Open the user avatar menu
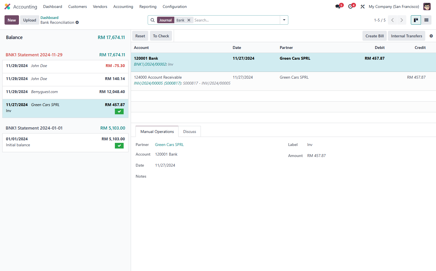This screenshot has height=271, width=436. click(427, 7)
